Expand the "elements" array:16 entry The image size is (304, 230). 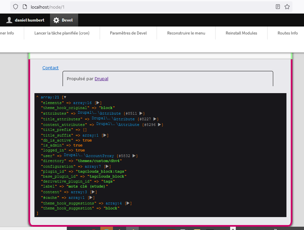pyautogui.click(x=98, y=103)
